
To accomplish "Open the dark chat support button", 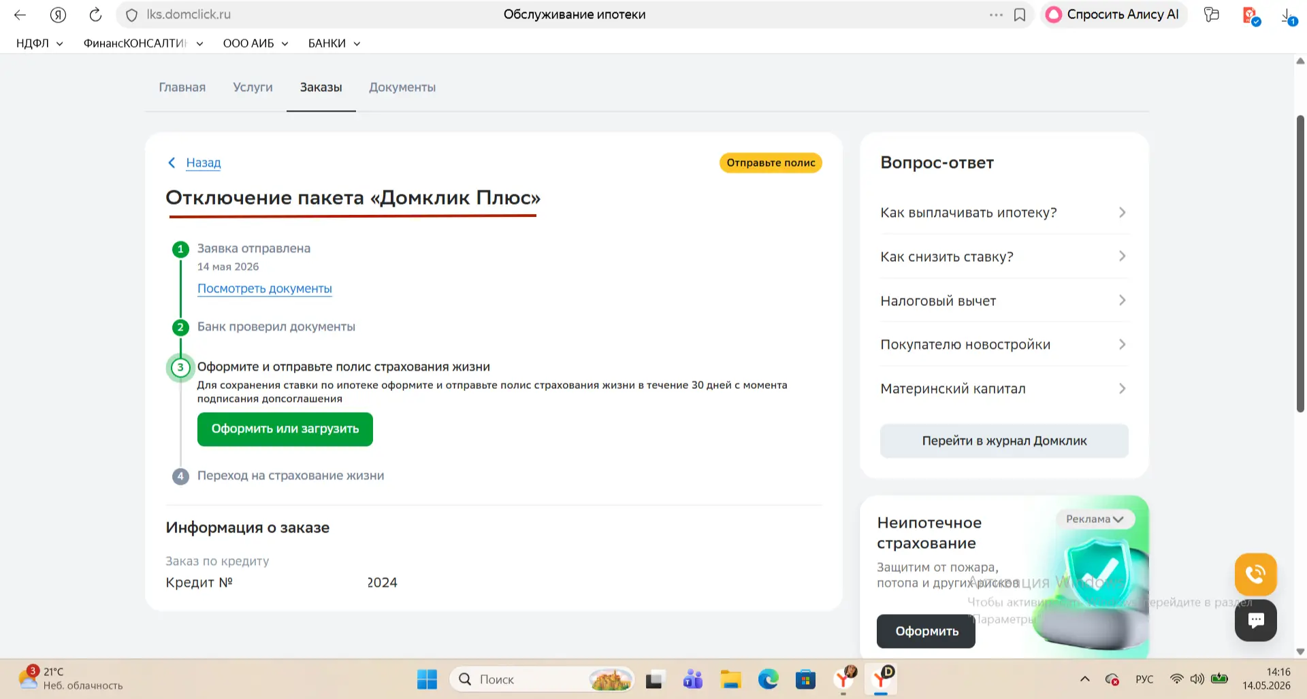I will 1256,620.
